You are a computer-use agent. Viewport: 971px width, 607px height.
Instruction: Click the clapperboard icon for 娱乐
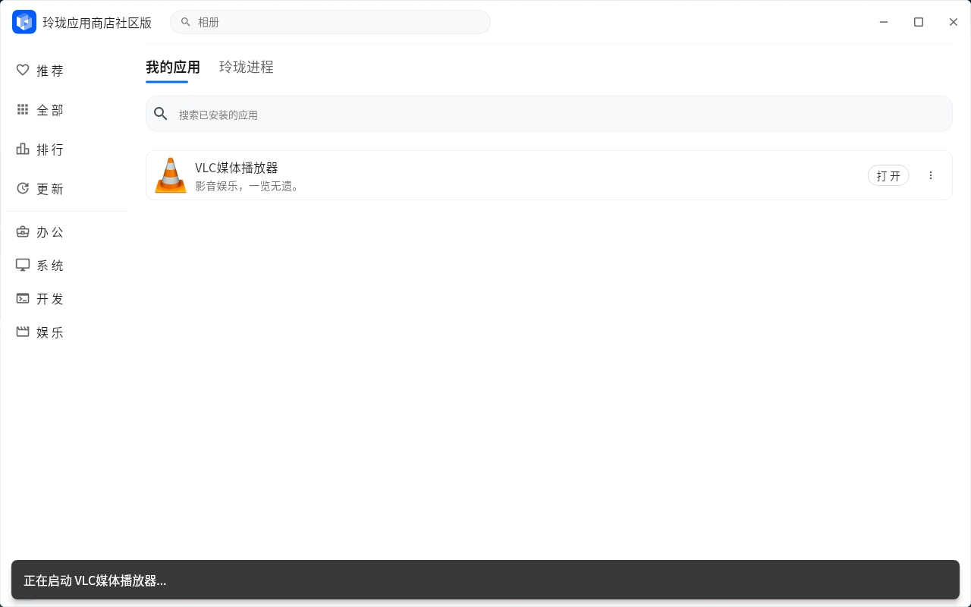23,332
